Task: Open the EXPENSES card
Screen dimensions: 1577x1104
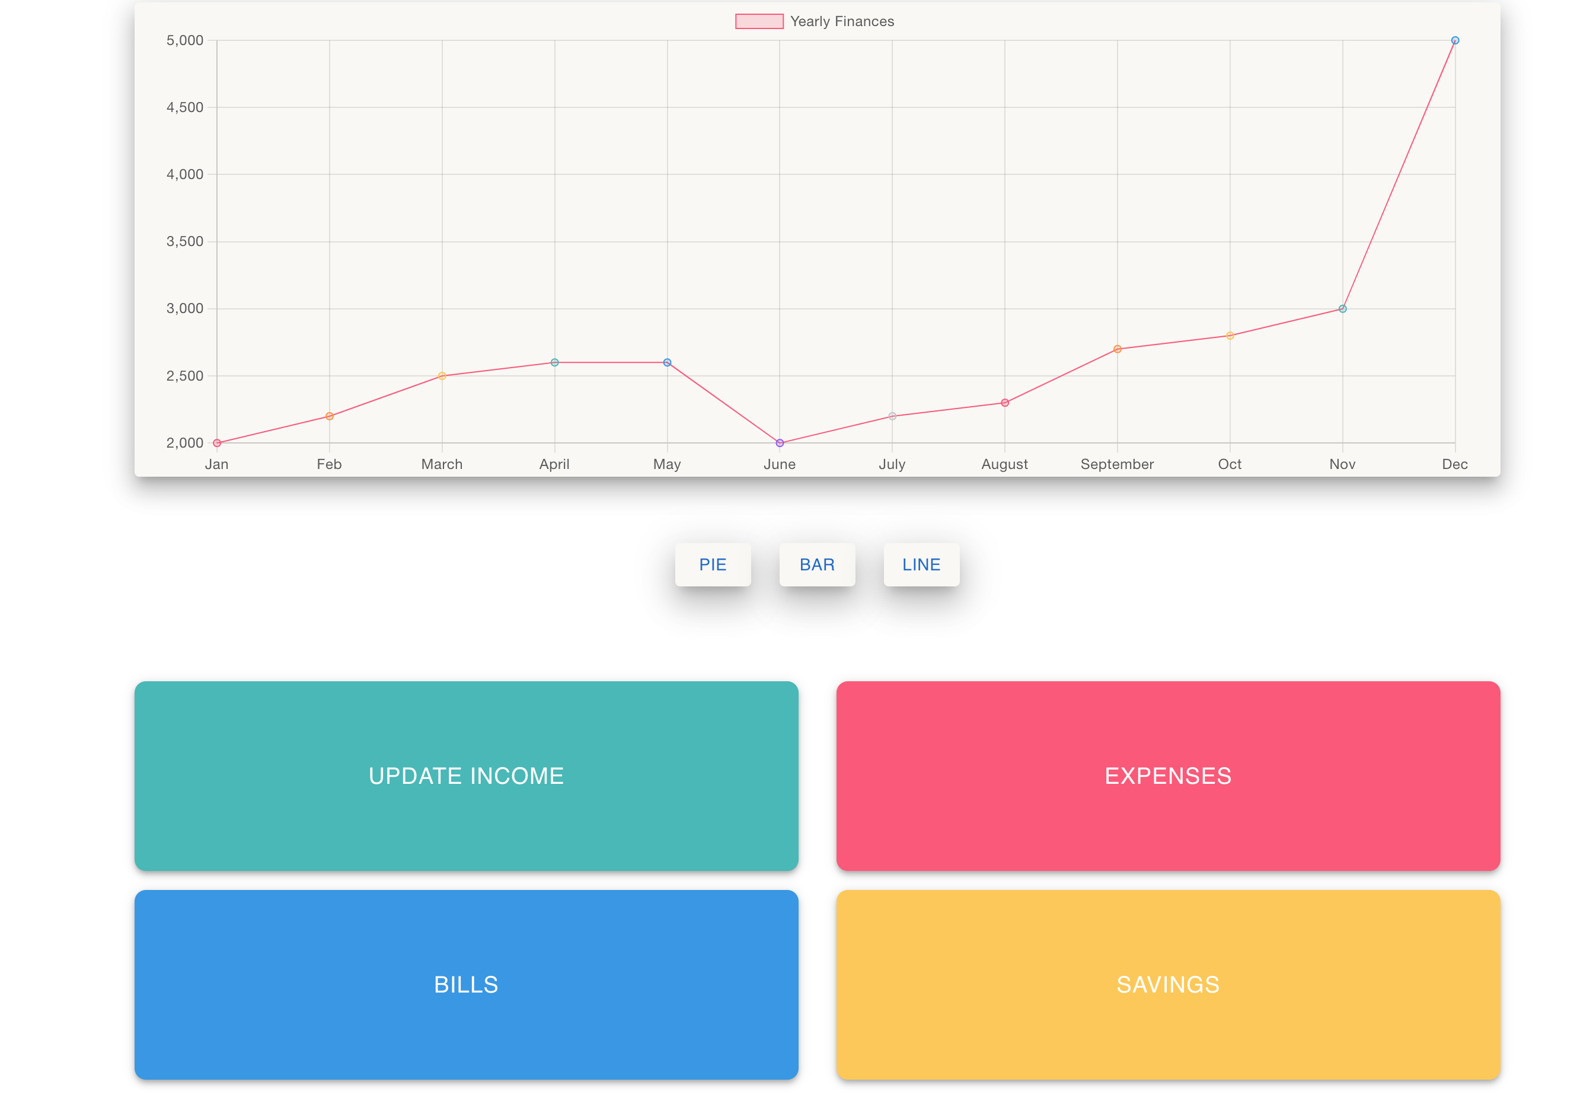Action: pos(1168,776)
